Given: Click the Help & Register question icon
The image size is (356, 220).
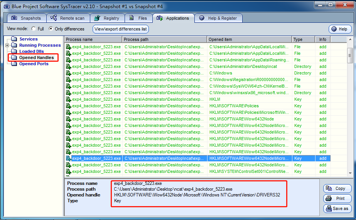Looking at the screenshot, I should (x=202, y=18).
